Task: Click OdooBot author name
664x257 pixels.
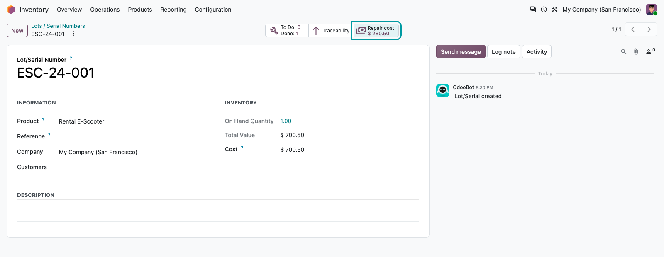Action: pyautogui.click(x=463, y=87)
